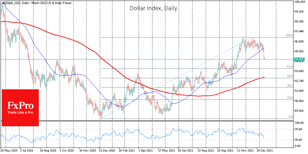This screenshot has height=154, width=308.
Task: Click the Fibonacci 23.6 level label
Action: pyautogui.click(x=290, y=98)
